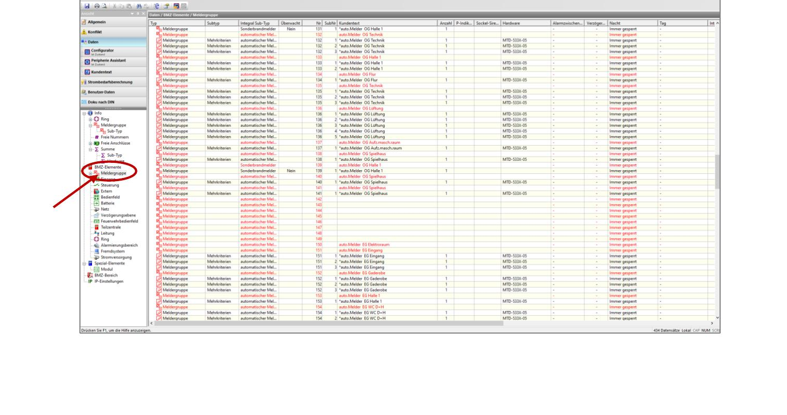
Task: Collapse the Summe tree node
Action: point(90,149)
